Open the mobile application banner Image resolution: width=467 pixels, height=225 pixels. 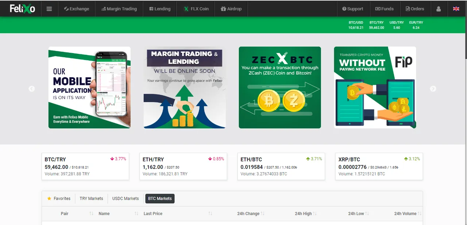click(89, 87)
